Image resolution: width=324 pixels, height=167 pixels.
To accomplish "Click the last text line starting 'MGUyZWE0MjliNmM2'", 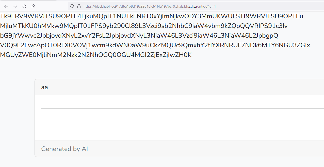I will pos(96,55).
